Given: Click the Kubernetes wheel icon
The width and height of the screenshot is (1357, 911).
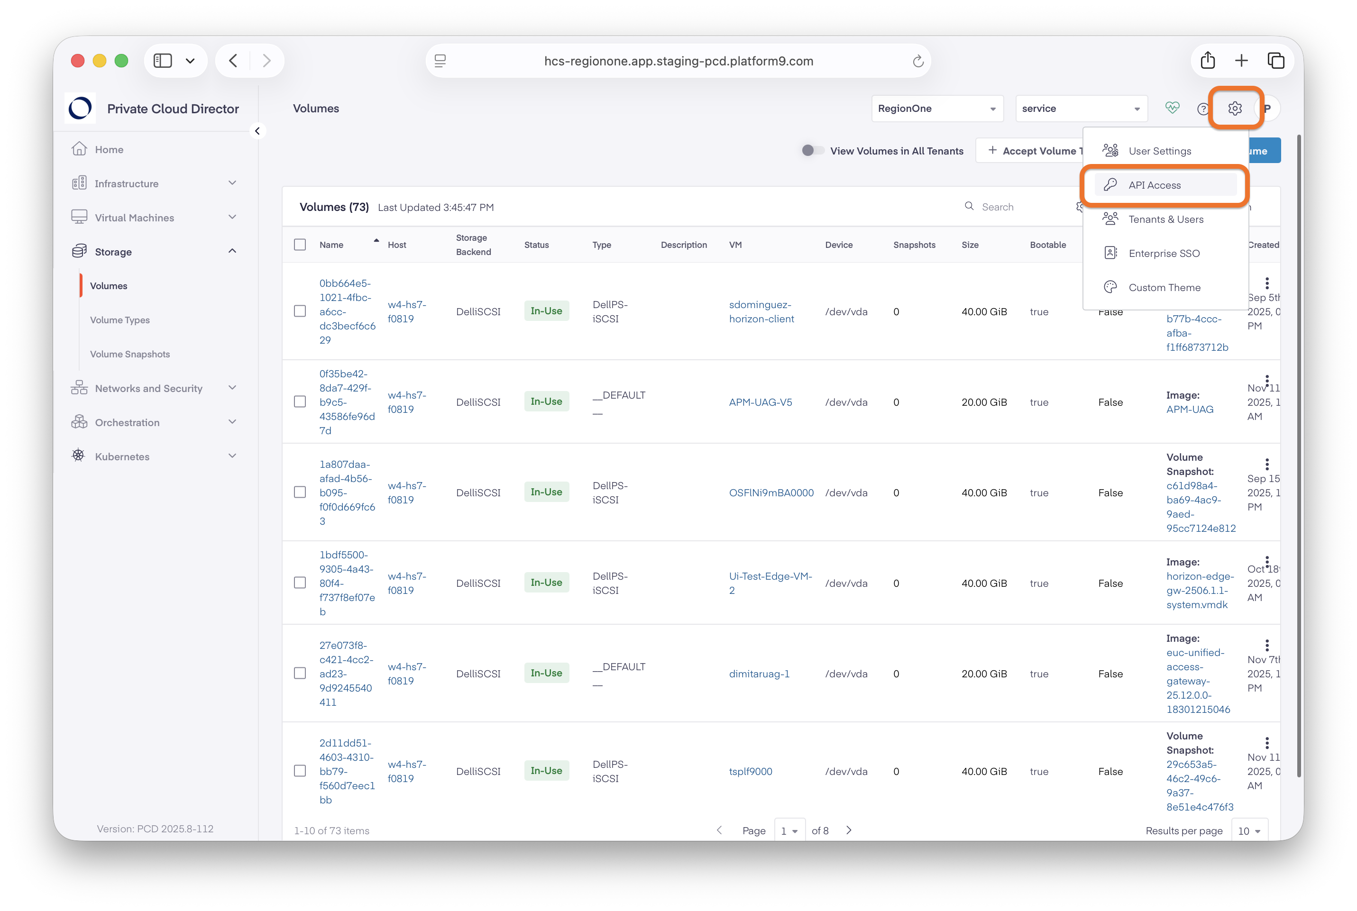Looking at the screenshot, I should [79, 456].
